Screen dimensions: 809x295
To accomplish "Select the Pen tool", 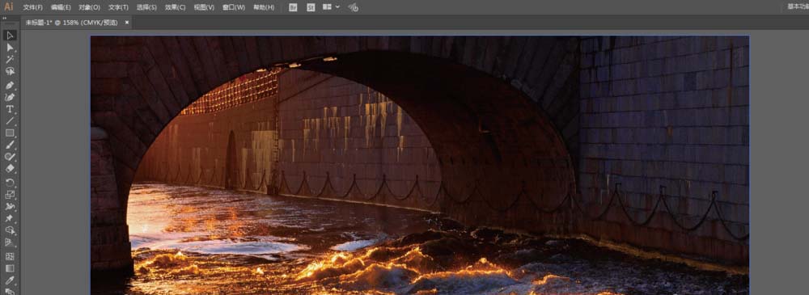I will click(x=10, y=85).
